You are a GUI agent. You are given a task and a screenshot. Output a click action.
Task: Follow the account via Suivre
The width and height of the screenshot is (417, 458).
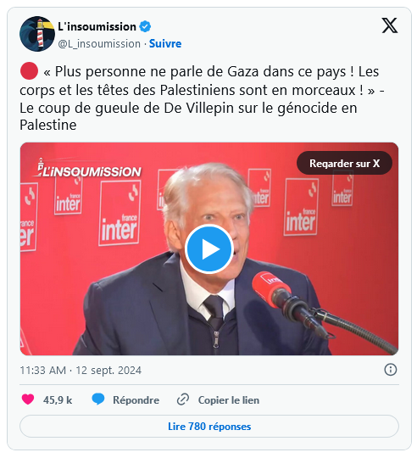pos(165,43)
